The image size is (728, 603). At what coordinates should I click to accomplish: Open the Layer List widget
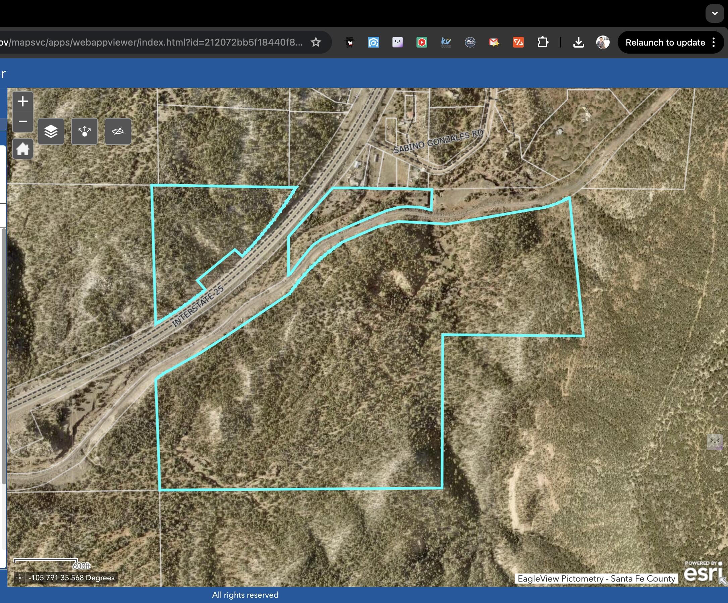coord(51,131)
